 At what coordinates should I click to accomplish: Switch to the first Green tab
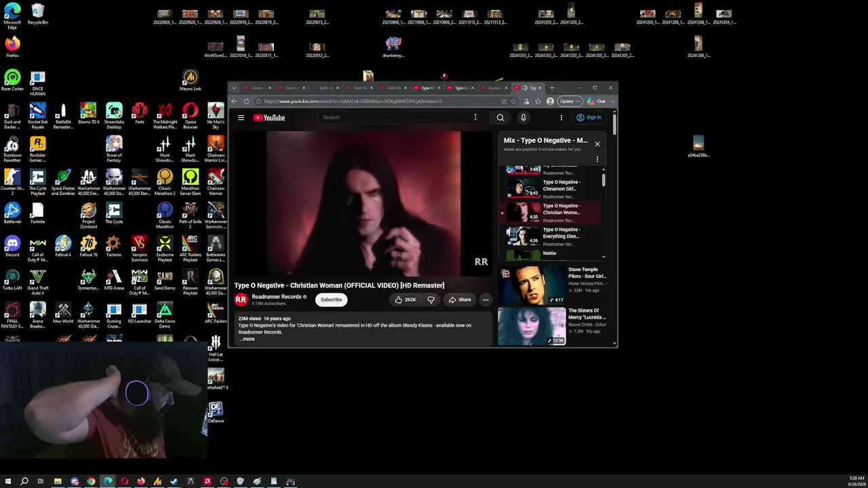click(x=257, y=88)
